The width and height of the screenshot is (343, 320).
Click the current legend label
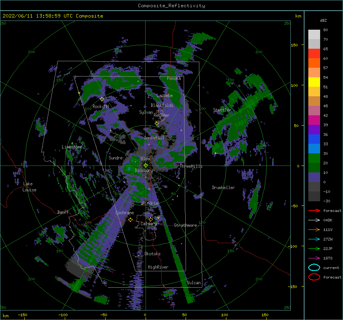point(331,267)
